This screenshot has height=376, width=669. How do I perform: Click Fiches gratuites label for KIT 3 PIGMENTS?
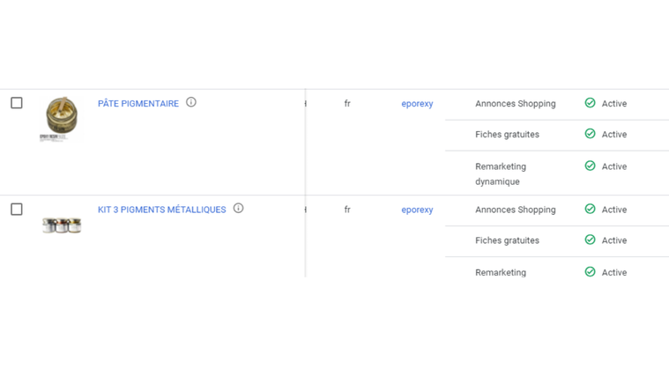point(507,240)
